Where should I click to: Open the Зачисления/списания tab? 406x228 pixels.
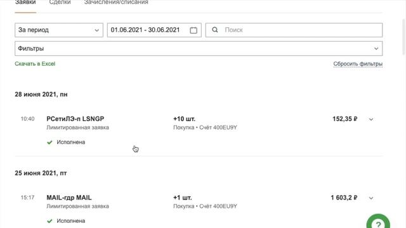116,3
